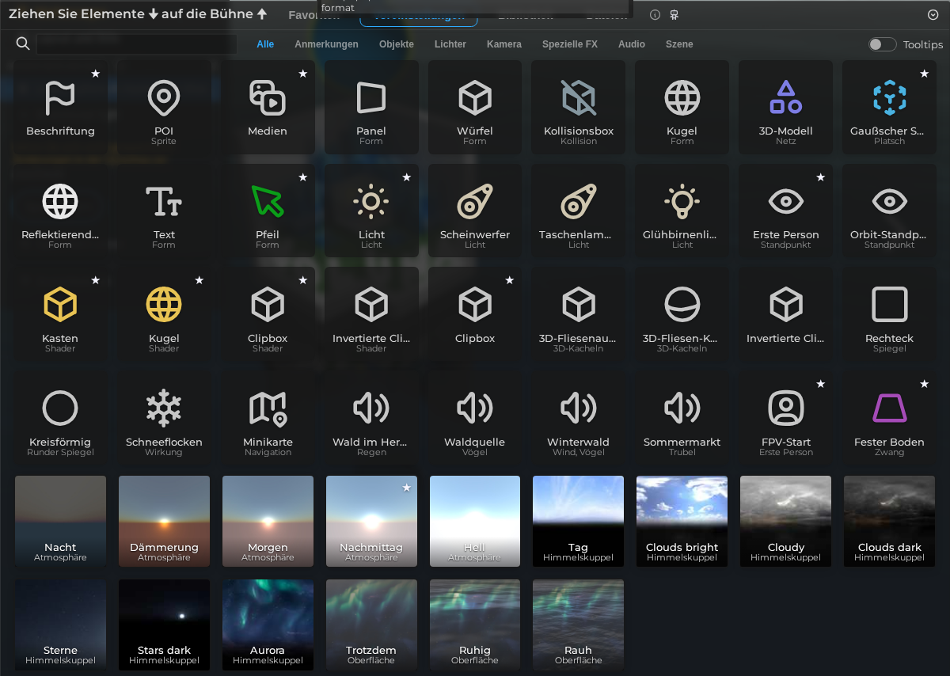Toggle favorite star on Beschriftung card
The image size is (950, 676).
point(95,74)
